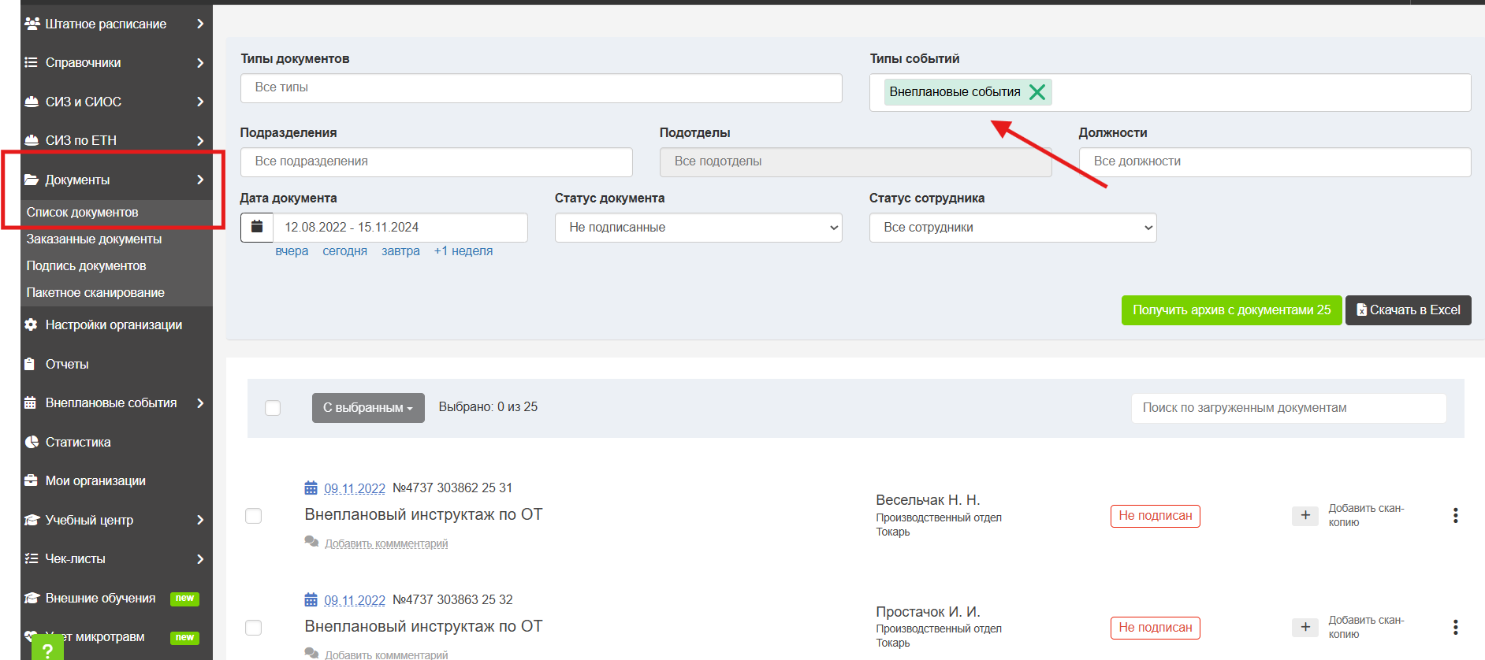Open the Статус сотрудника dropdown
This screenshot has height=660, width=1485.
(x=1013, y=228)
